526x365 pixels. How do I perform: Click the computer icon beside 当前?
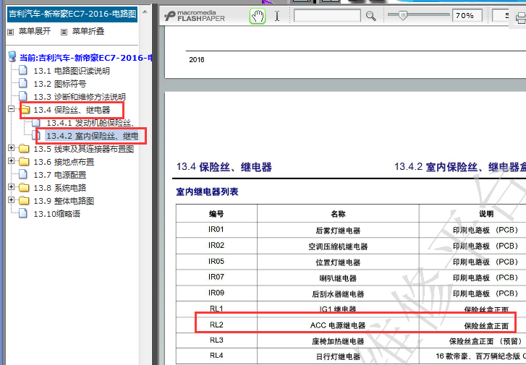click(12, 57)
